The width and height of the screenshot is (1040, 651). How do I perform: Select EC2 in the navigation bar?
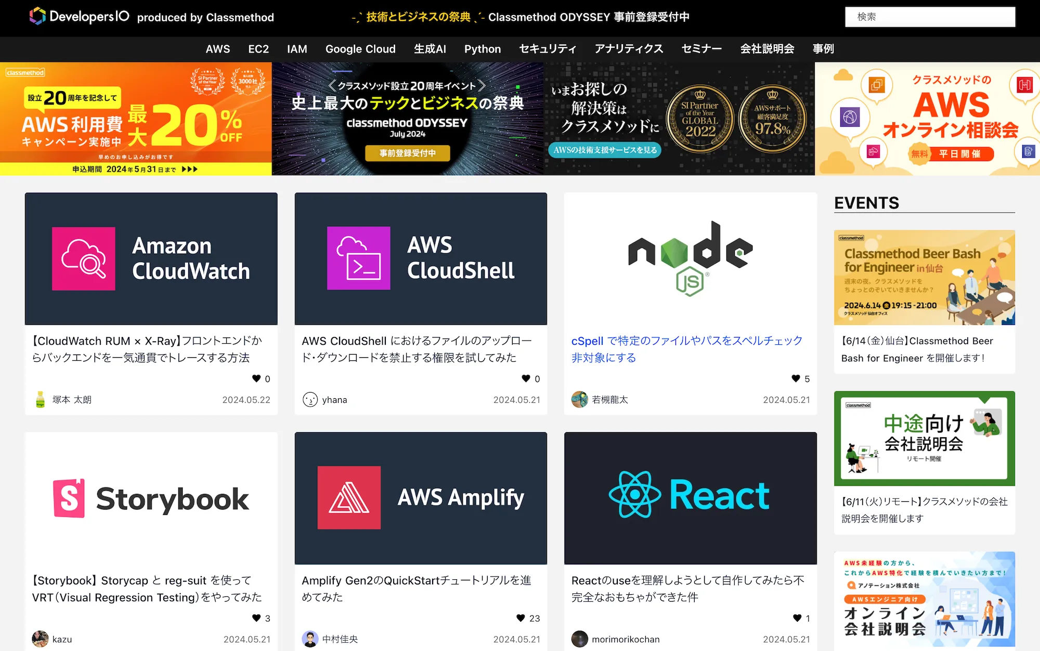coord(258,49)
